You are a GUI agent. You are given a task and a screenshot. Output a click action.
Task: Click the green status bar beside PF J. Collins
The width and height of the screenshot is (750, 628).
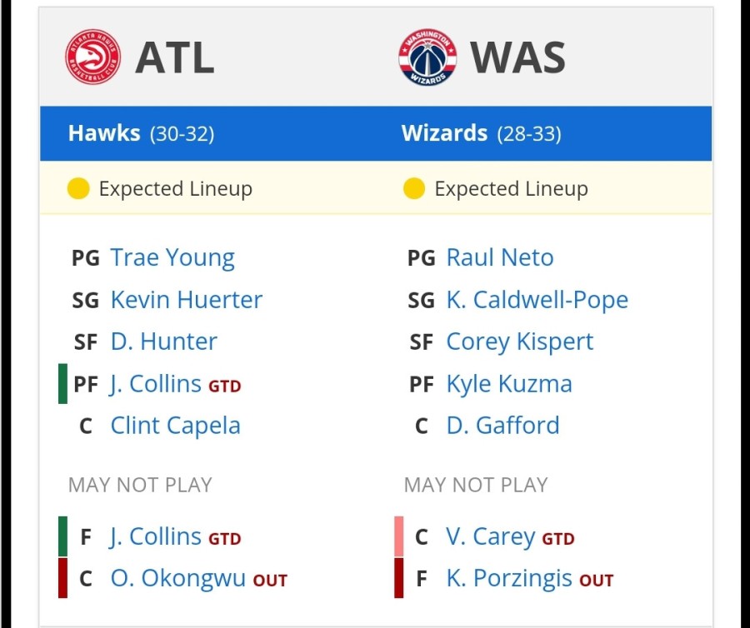point(62,384)
